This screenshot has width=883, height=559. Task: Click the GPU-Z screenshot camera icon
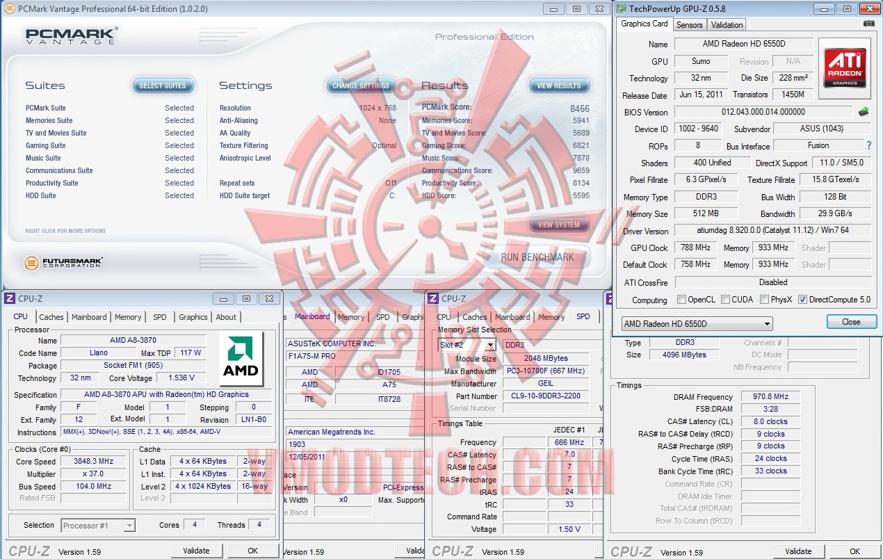(868, 24)
